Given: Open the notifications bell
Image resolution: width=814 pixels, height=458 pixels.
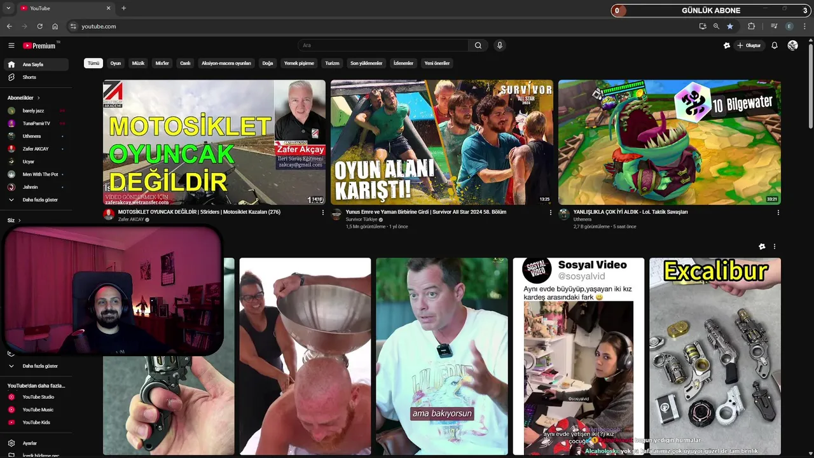Looking at the screenshot, I should pyautogui.click(x=775, y=45).
